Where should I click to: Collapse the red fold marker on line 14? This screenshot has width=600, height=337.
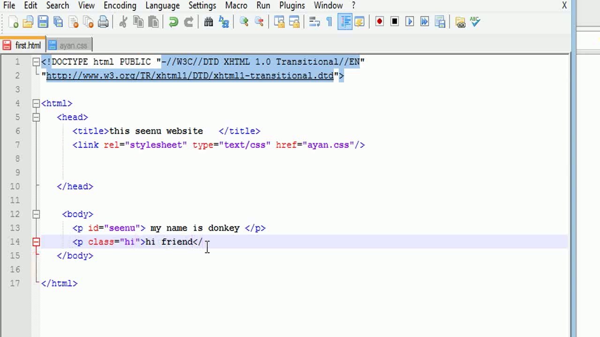[x=36, y=242]
